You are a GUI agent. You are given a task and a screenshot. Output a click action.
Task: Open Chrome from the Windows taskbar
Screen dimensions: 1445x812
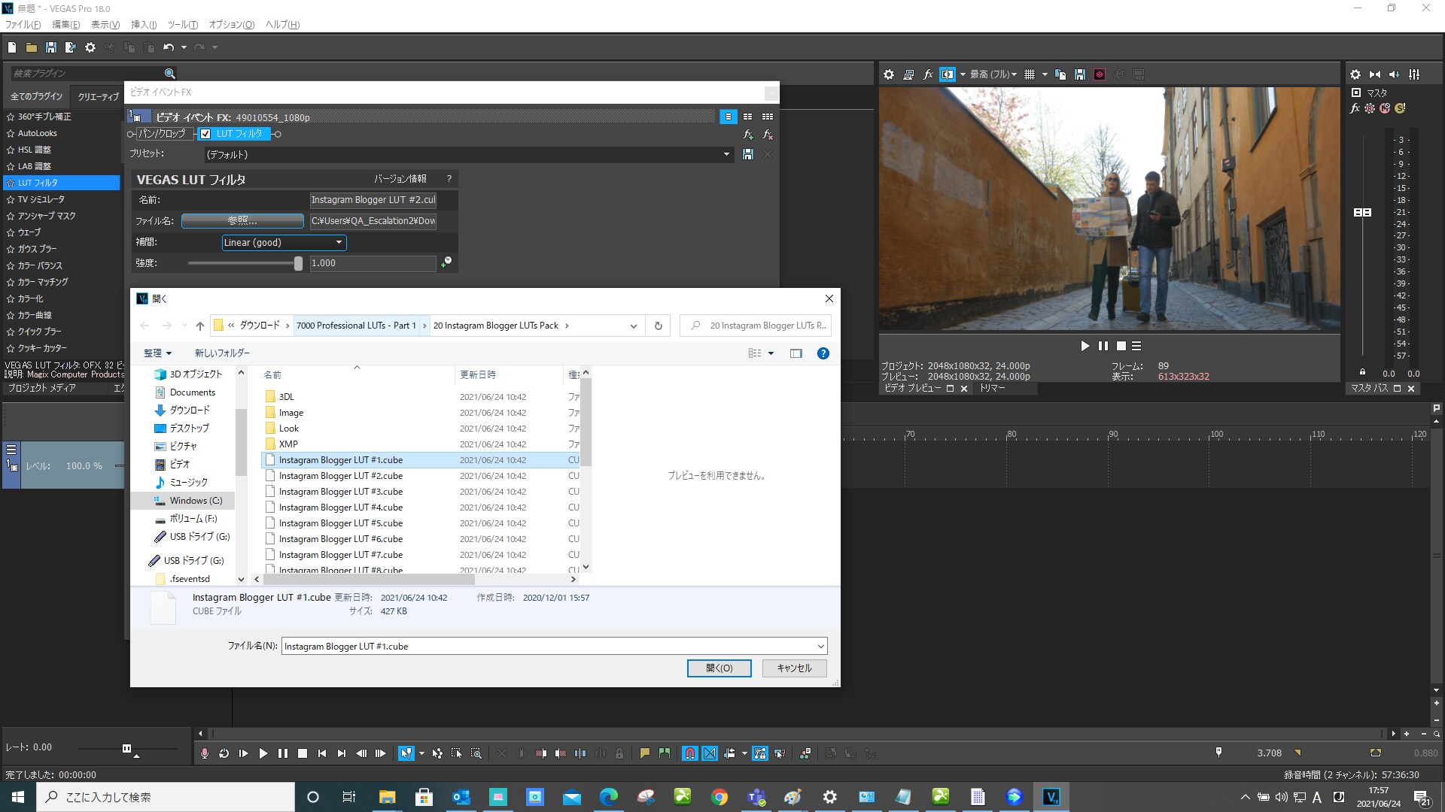pos(719,797)
